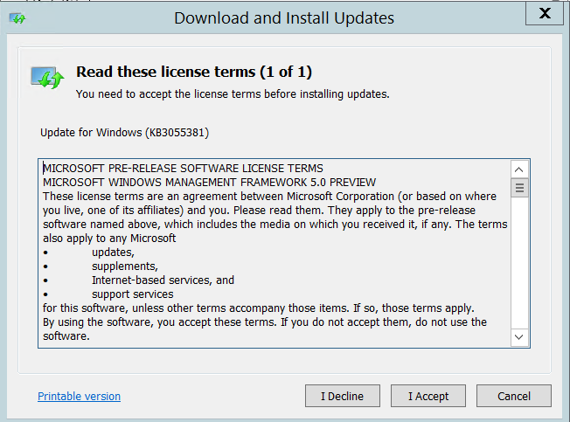Click the 'support services' bullet line
The image size is (570, 422).
pos(132,294)
